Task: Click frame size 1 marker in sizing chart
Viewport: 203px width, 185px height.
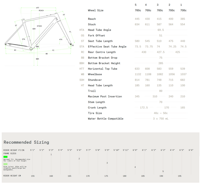Action: [51, 154]
